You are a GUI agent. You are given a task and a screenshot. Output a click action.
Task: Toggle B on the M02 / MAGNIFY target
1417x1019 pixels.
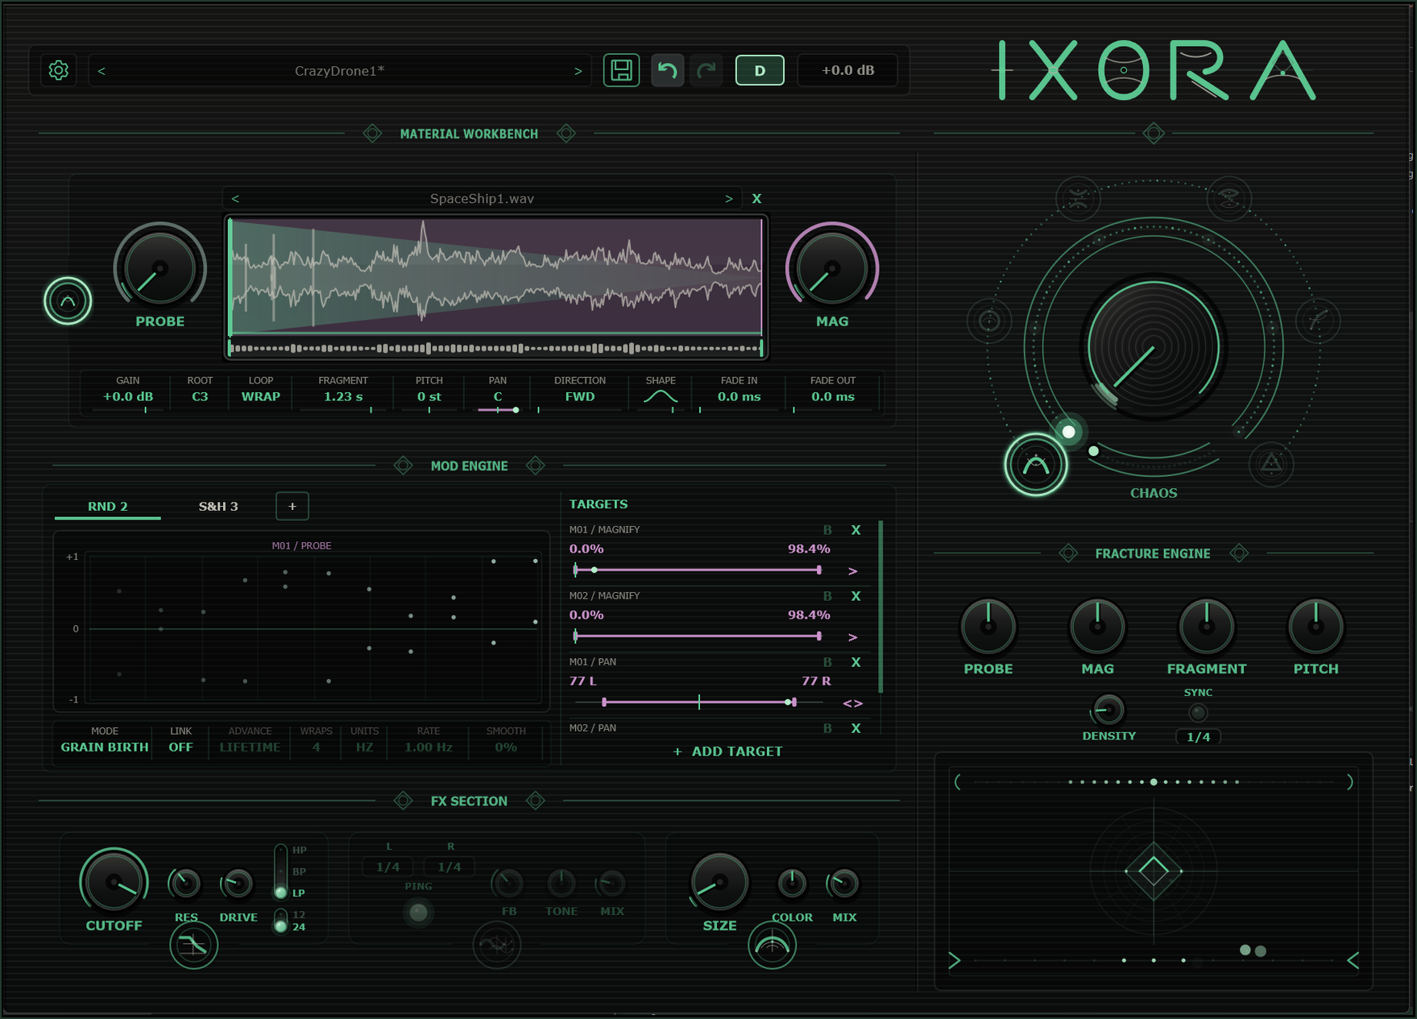pos(827,596)
